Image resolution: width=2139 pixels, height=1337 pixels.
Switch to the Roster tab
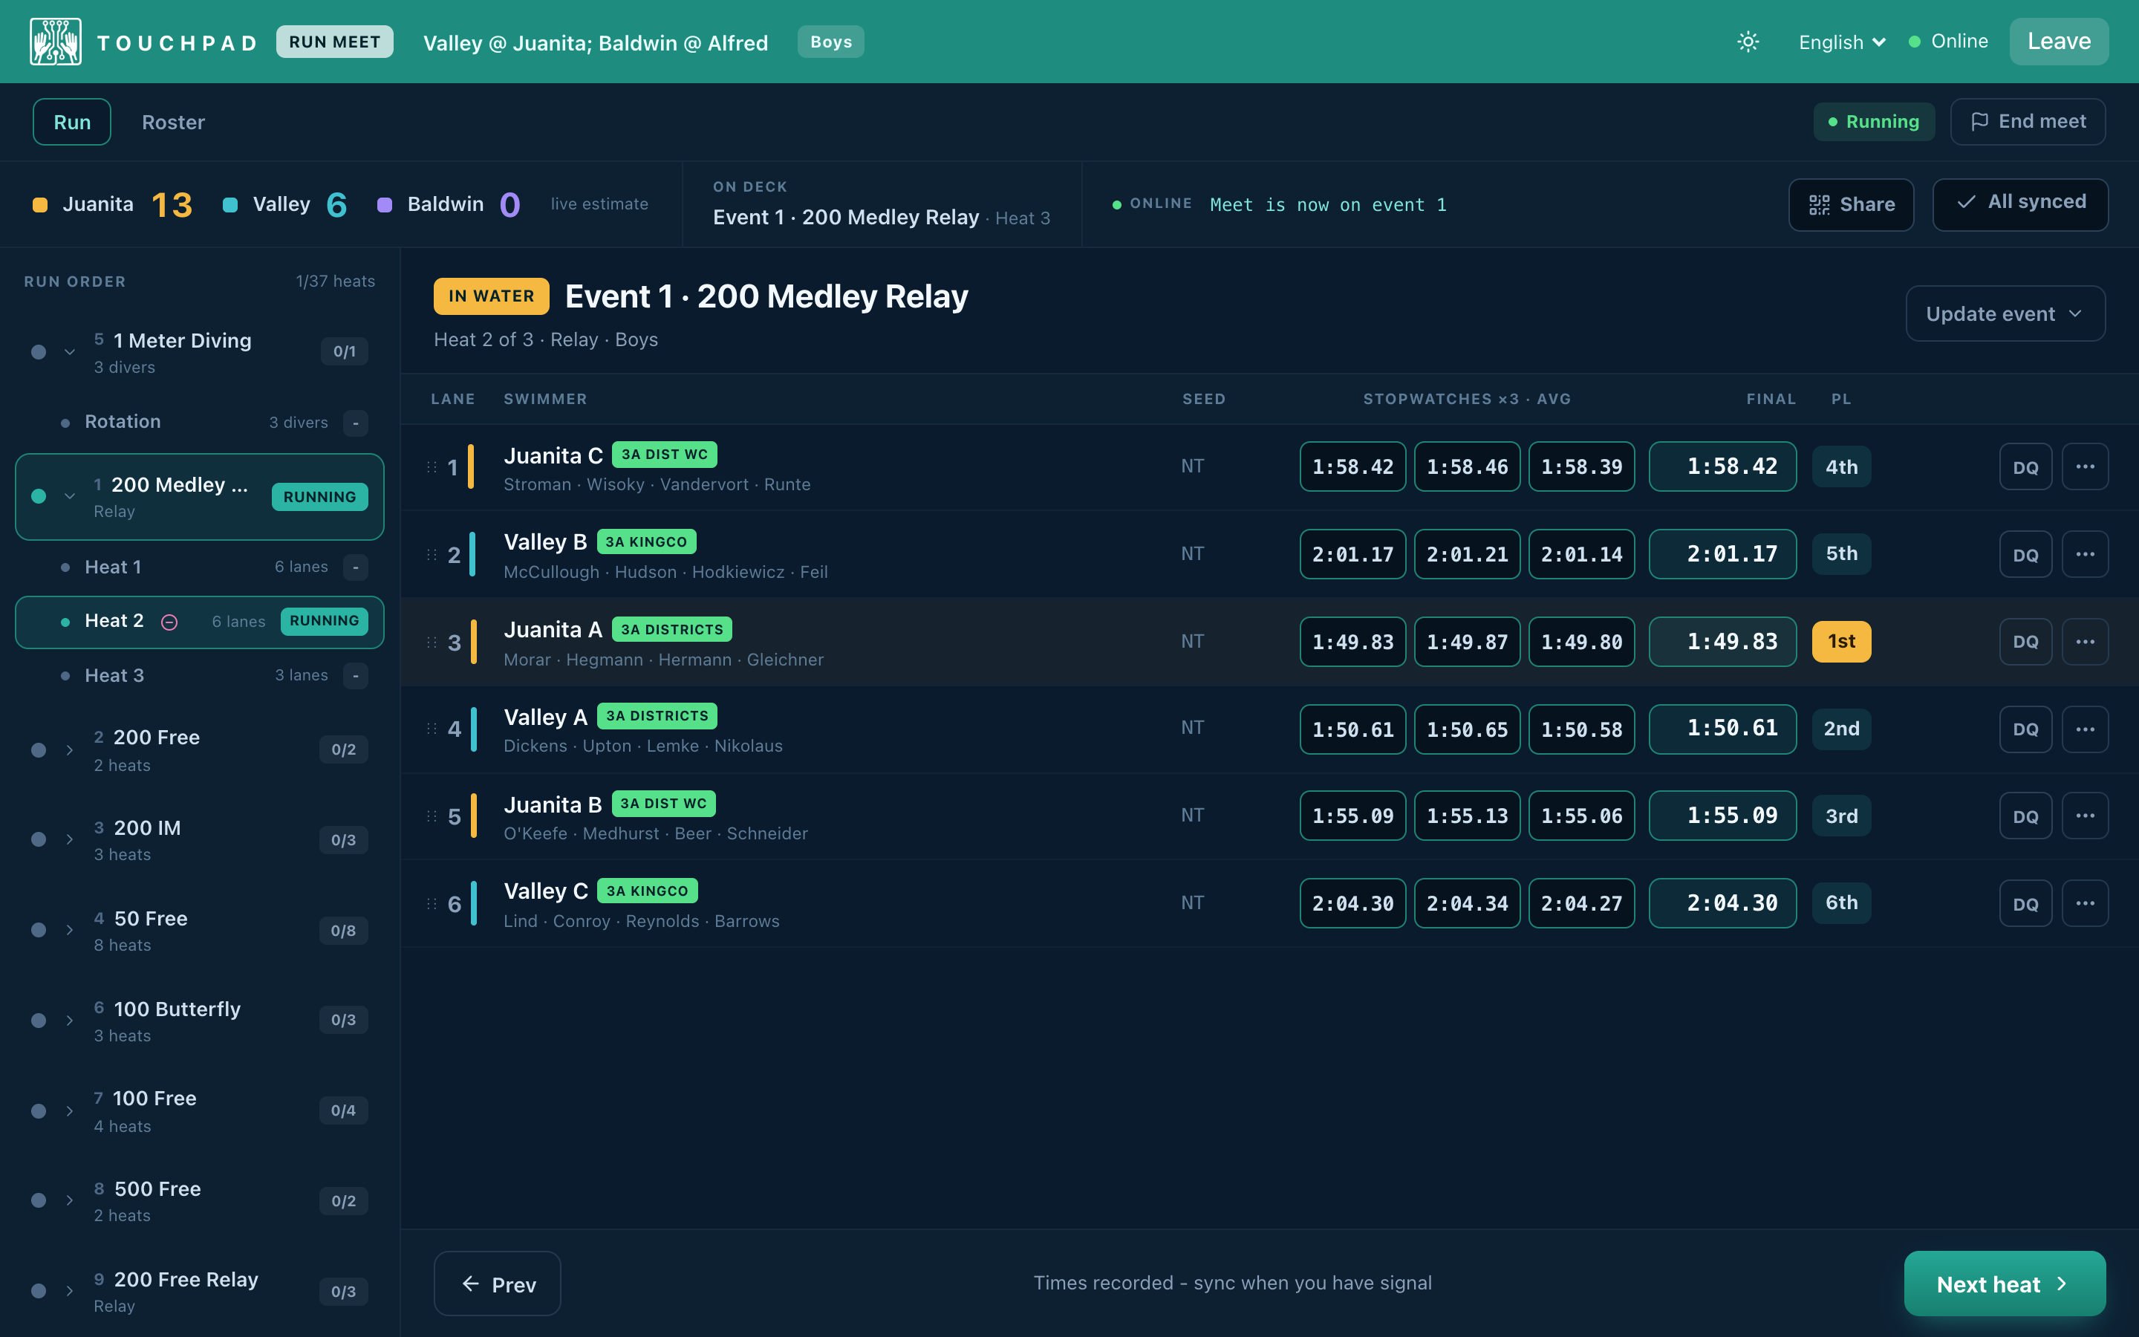click(173, 122)
